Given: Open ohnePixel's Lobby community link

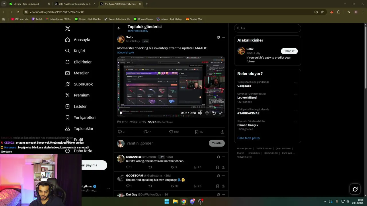Looking at the screenshot, I should [x=138, y=31].
